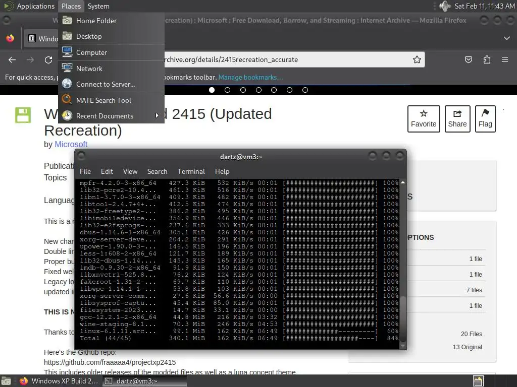Open the Terminal menu in terminal window
Image resolution: width=517 pixels, height=387 pixels.
[191, 171]
